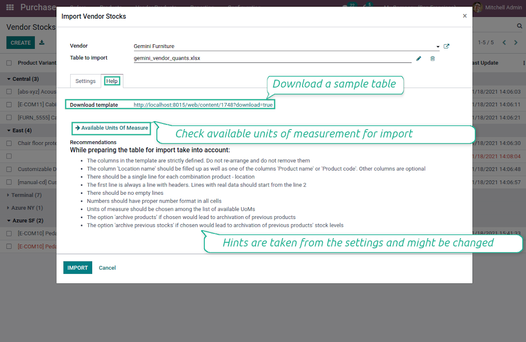Go to previous page with left arrow
The image size is (526, 342).
[504, 42]
